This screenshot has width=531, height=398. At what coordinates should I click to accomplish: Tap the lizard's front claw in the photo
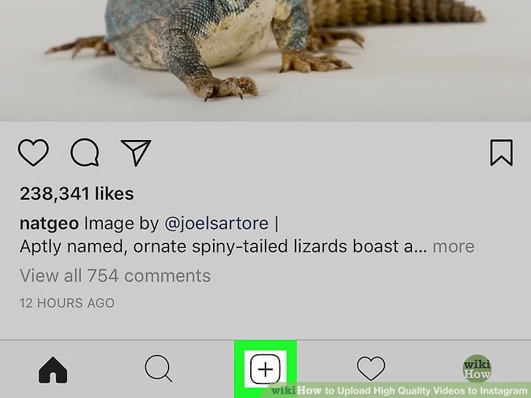[222, 87]
